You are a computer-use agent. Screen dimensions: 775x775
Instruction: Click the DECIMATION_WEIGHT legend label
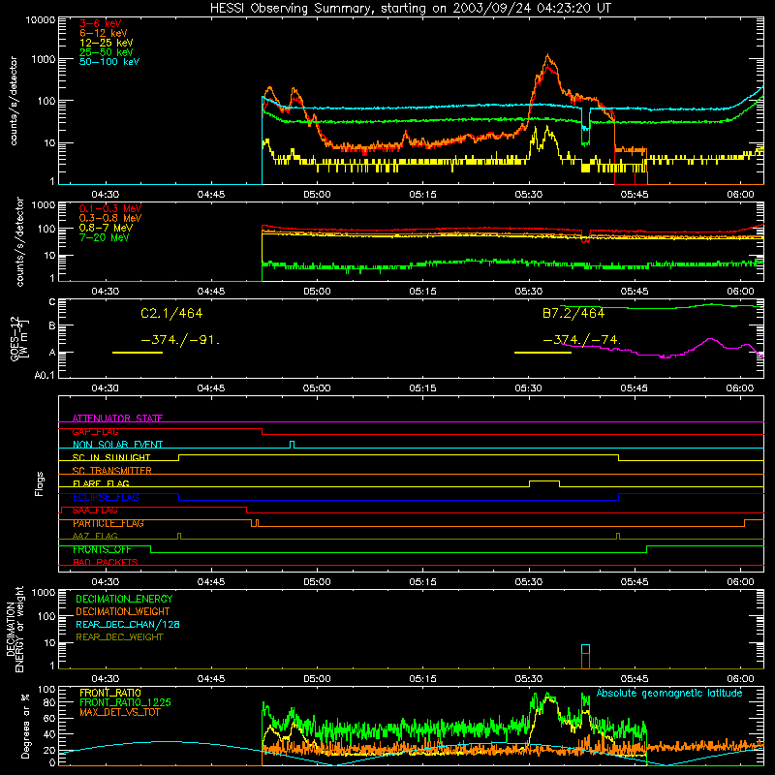click(x=123, y=612)
